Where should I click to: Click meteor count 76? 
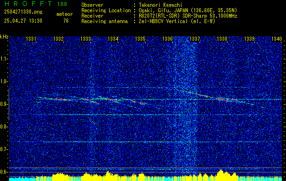(x=66, y=21)
